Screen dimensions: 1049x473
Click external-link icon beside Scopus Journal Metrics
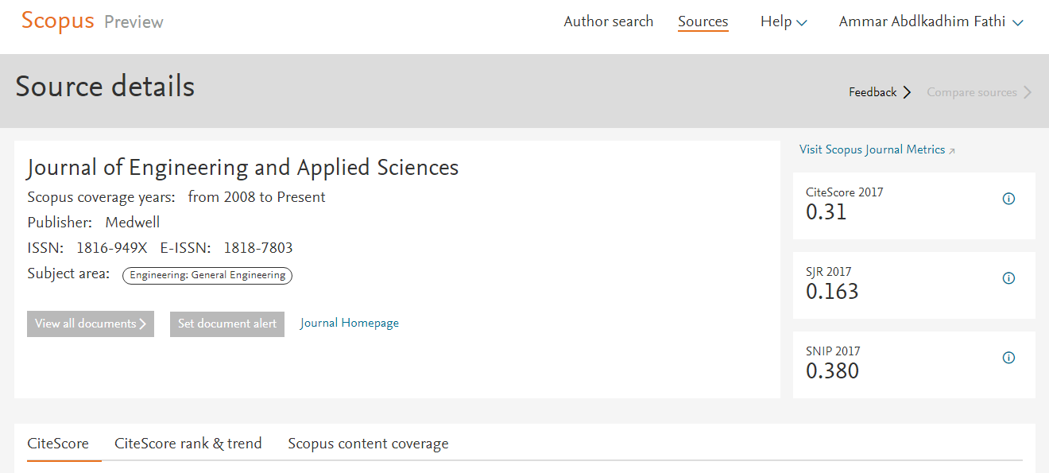coord(952,150)
